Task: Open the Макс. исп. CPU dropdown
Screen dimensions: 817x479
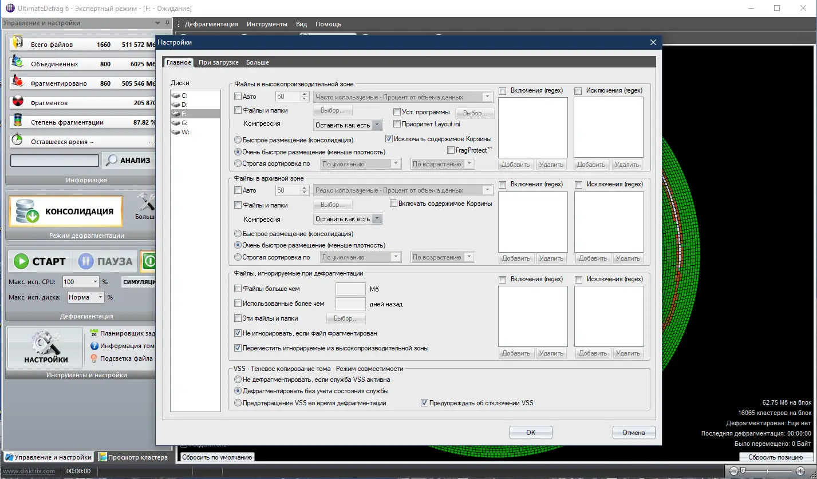Action: tap(81, 282)
